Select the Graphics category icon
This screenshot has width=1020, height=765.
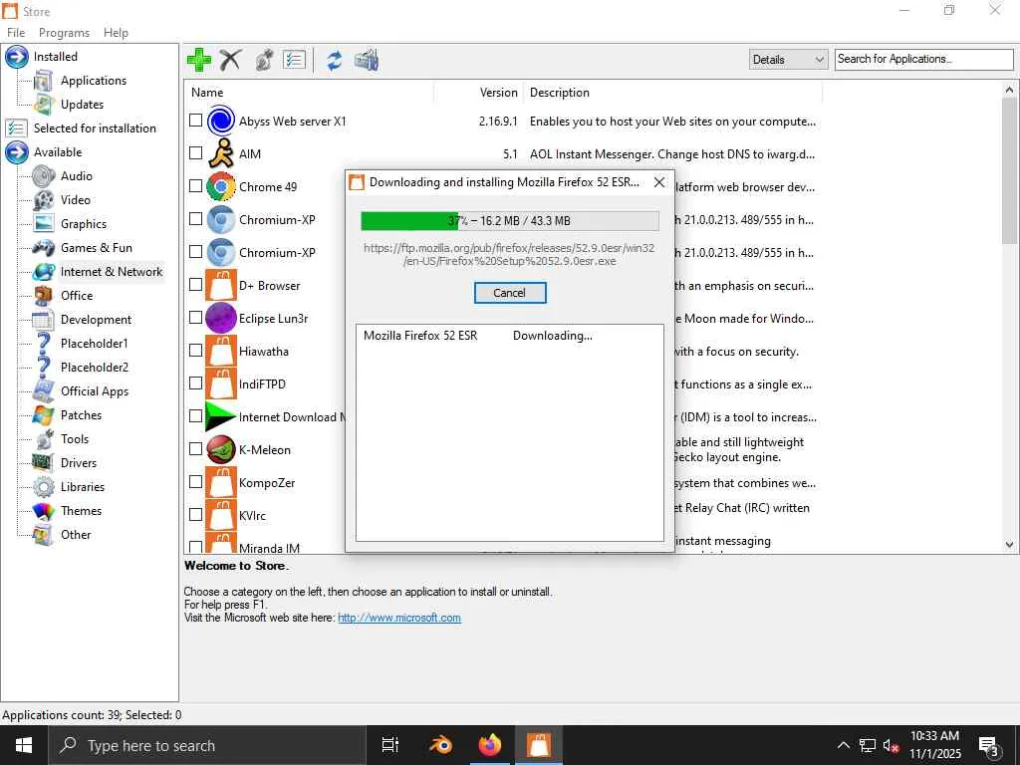click(44, 224)
